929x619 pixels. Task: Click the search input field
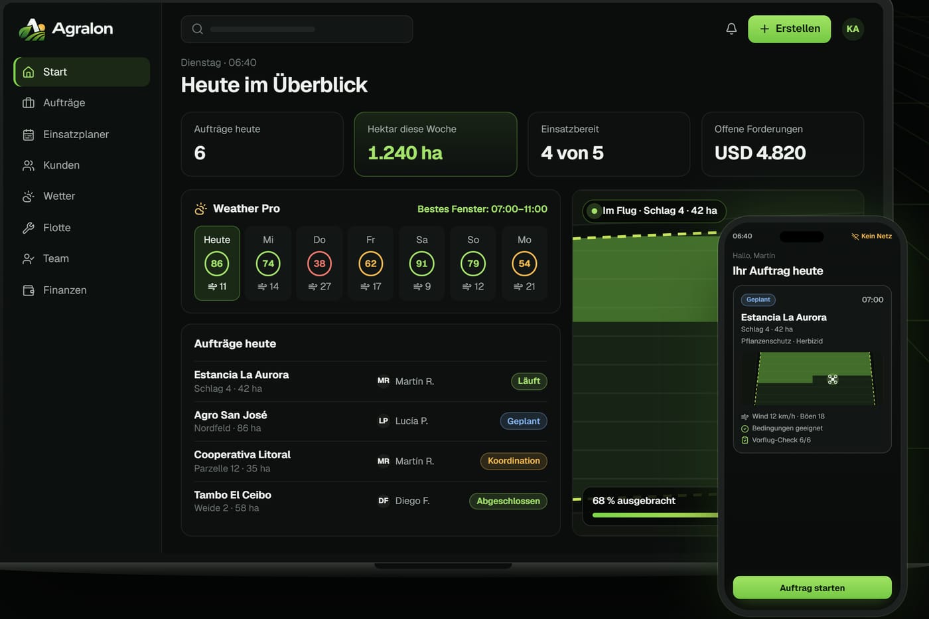click(x=297, y=29)
